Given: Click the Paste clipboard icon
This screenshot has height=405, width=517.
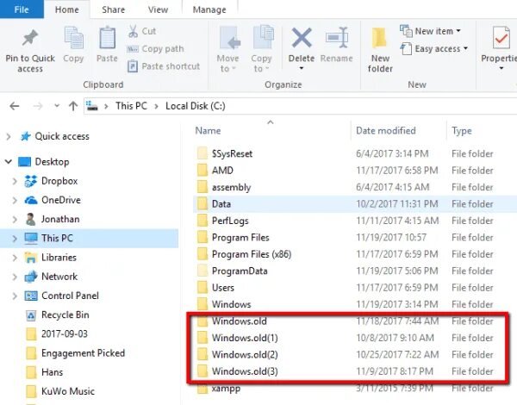Looking at the screenshot, I should pos(107,38).
